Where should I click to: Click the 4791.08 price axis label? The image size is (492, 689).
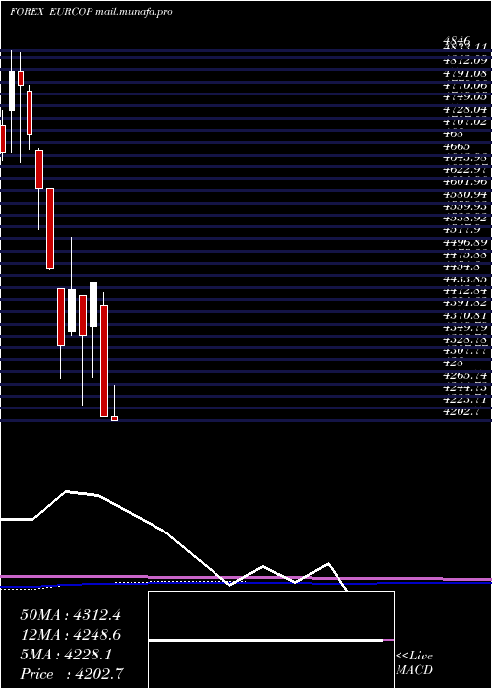[465, 73]
